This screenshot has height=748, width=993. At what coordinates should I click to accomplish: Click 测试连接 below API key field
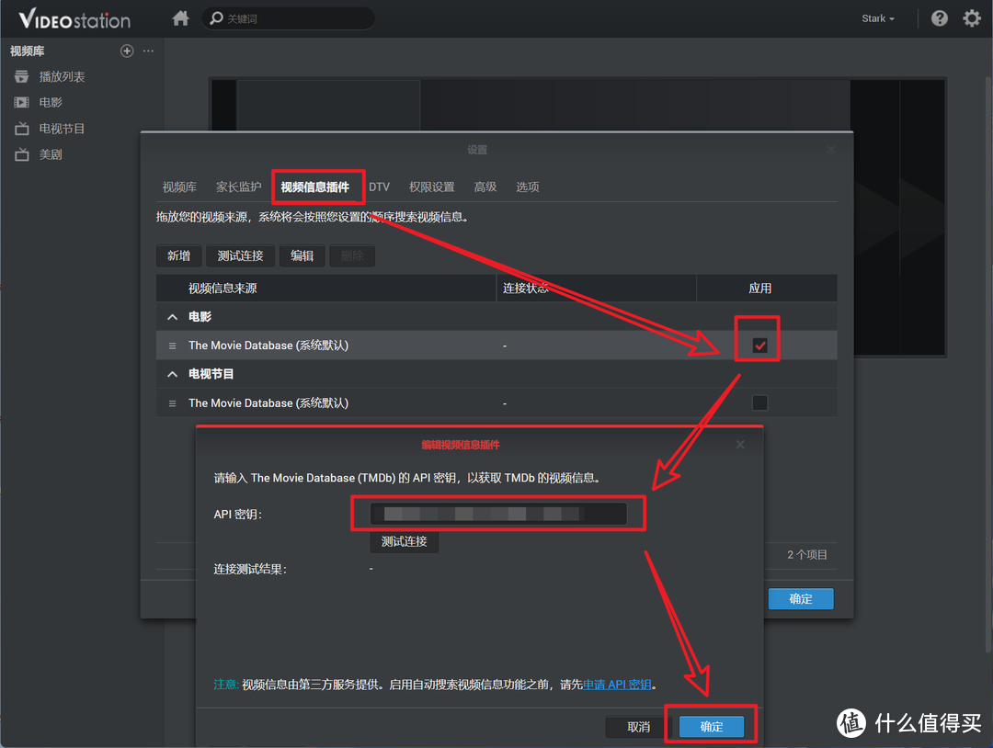404,541
